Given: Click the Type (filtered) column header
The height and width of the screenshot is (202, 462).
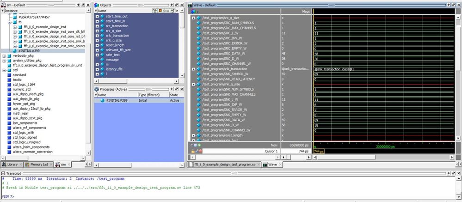Looking at the screenshot, I should click(x=149, y=94).
